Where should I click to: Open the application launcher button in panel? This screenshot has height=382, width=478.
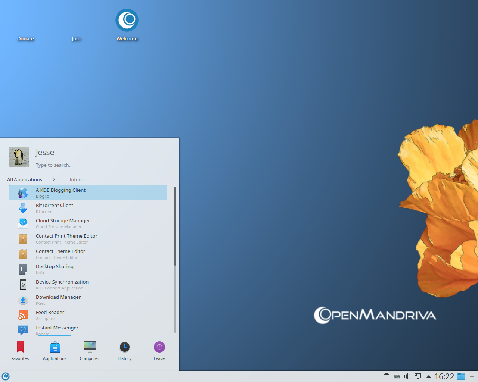pos(6,376)
